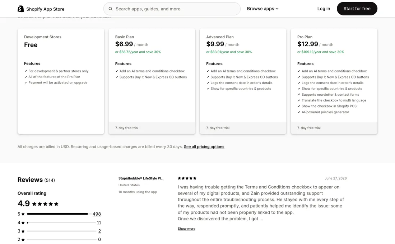Click the star icon in the 4-star row
The width and height of the screenshot is (395, 244).
(x=23, y=223)
